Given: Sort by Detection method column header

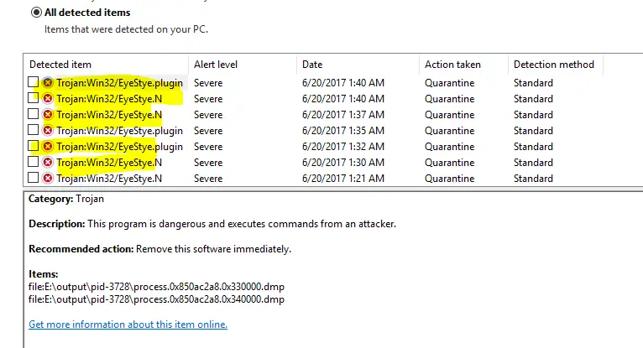Looking at the screenshot, I should click(x=554, y=65).
